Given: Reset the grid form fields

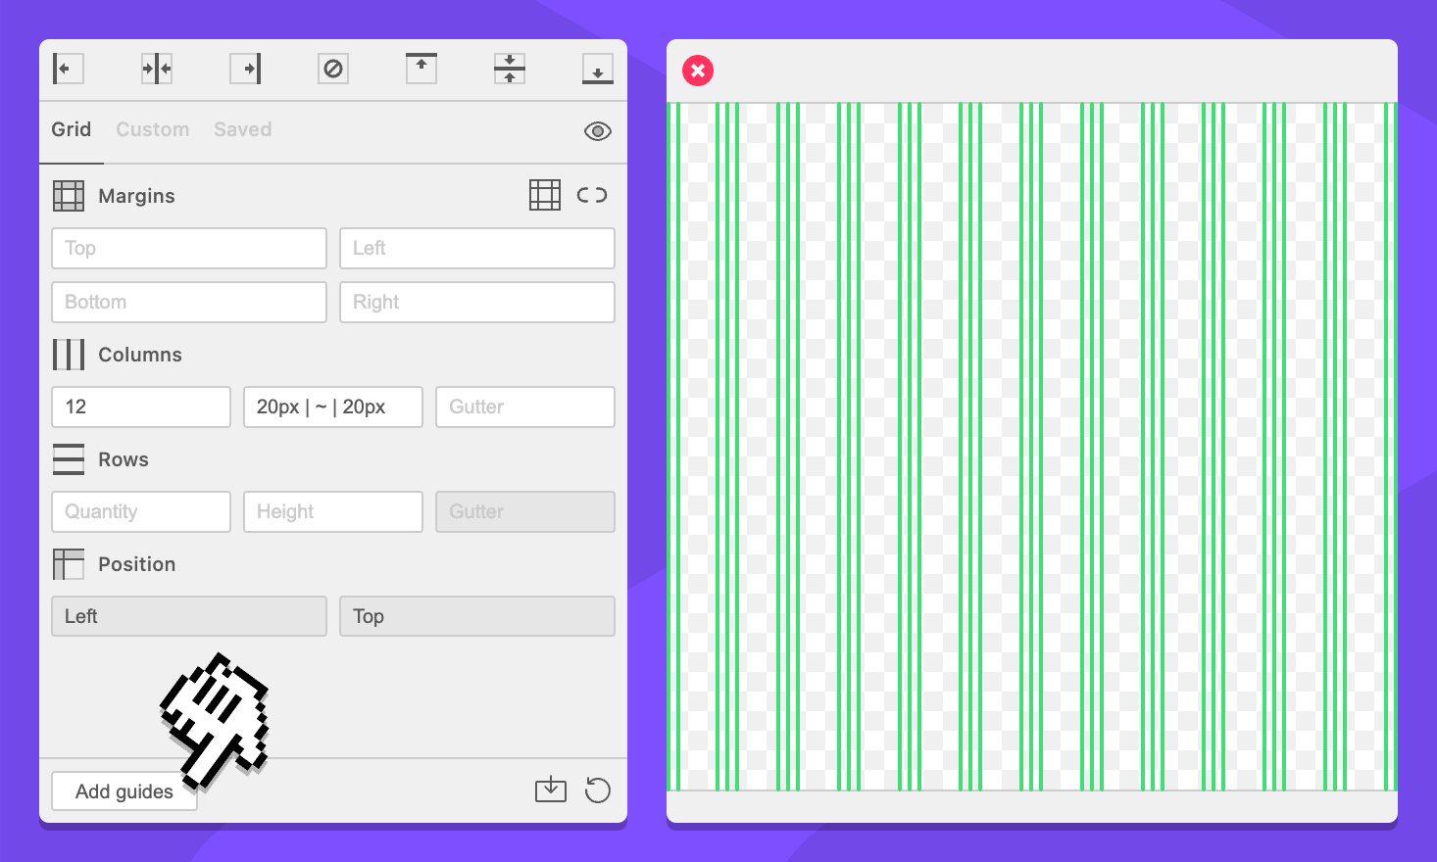Looking at the screenshot, I should click(598, 790).
